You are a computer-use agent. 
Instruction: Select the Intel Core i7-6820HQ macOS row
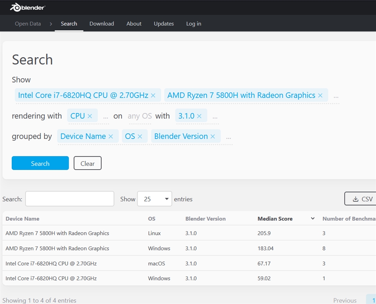[189, 263]
